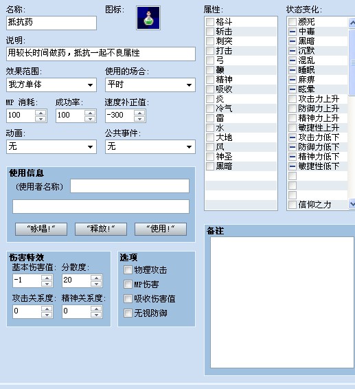Check the 斩击 attribute box
355x389 pixels.
coord(210,32)
